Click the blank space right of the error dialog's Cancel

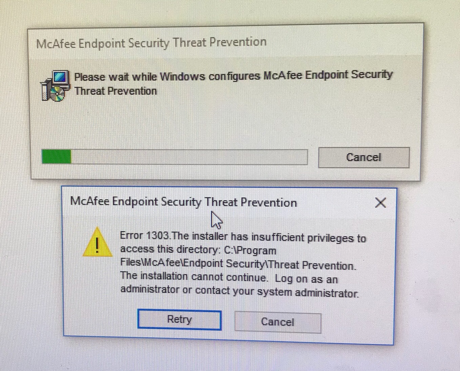[x=356, y=322]
